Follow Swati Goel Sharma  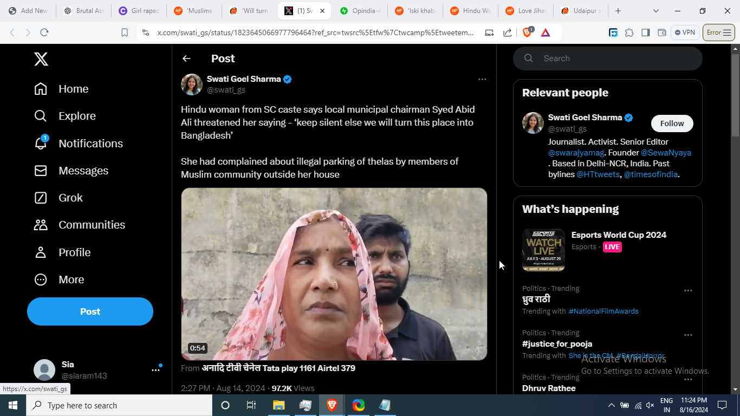[672, 123]
